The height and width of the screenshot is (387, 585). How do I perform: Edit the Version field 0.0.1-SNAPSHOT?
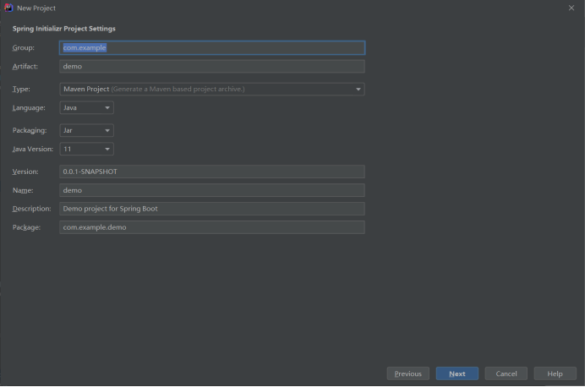click(212, 172)
